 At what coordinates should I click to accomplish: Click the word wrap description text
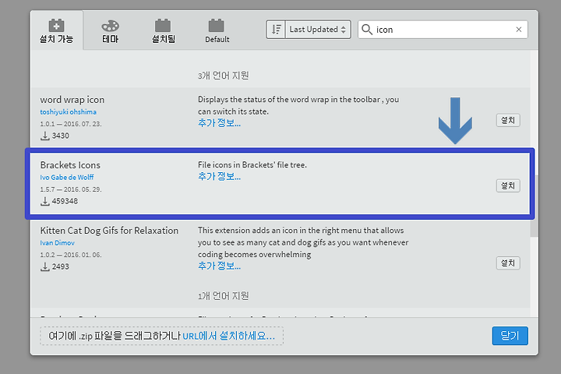(298, 105)
